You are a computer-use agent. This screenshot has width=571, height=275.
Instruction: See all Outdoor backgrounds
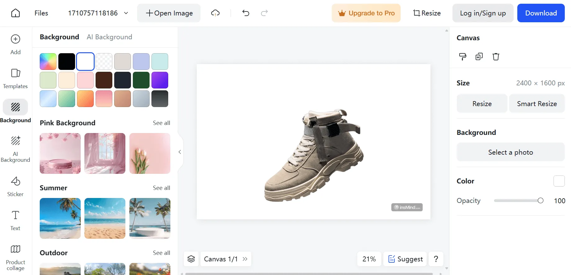point(161,253)
